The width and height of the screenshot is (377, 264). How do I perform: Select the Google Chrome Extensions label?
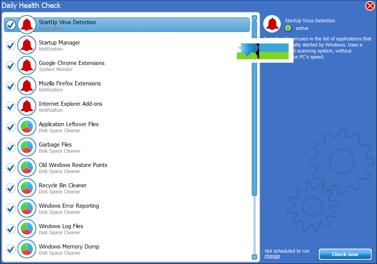[x=72, y=63]
